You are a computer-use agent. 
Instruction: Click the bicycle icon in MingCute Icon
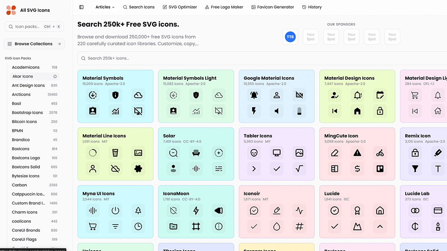tap(380, 153)
